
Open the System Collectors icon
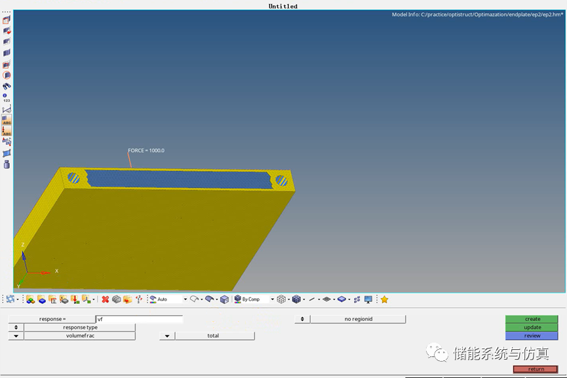point(86,299)
